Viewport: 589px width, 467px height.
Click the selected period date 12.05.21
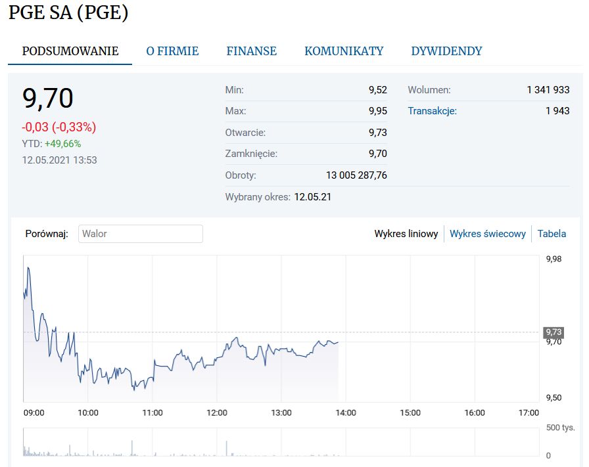point(313,196)
